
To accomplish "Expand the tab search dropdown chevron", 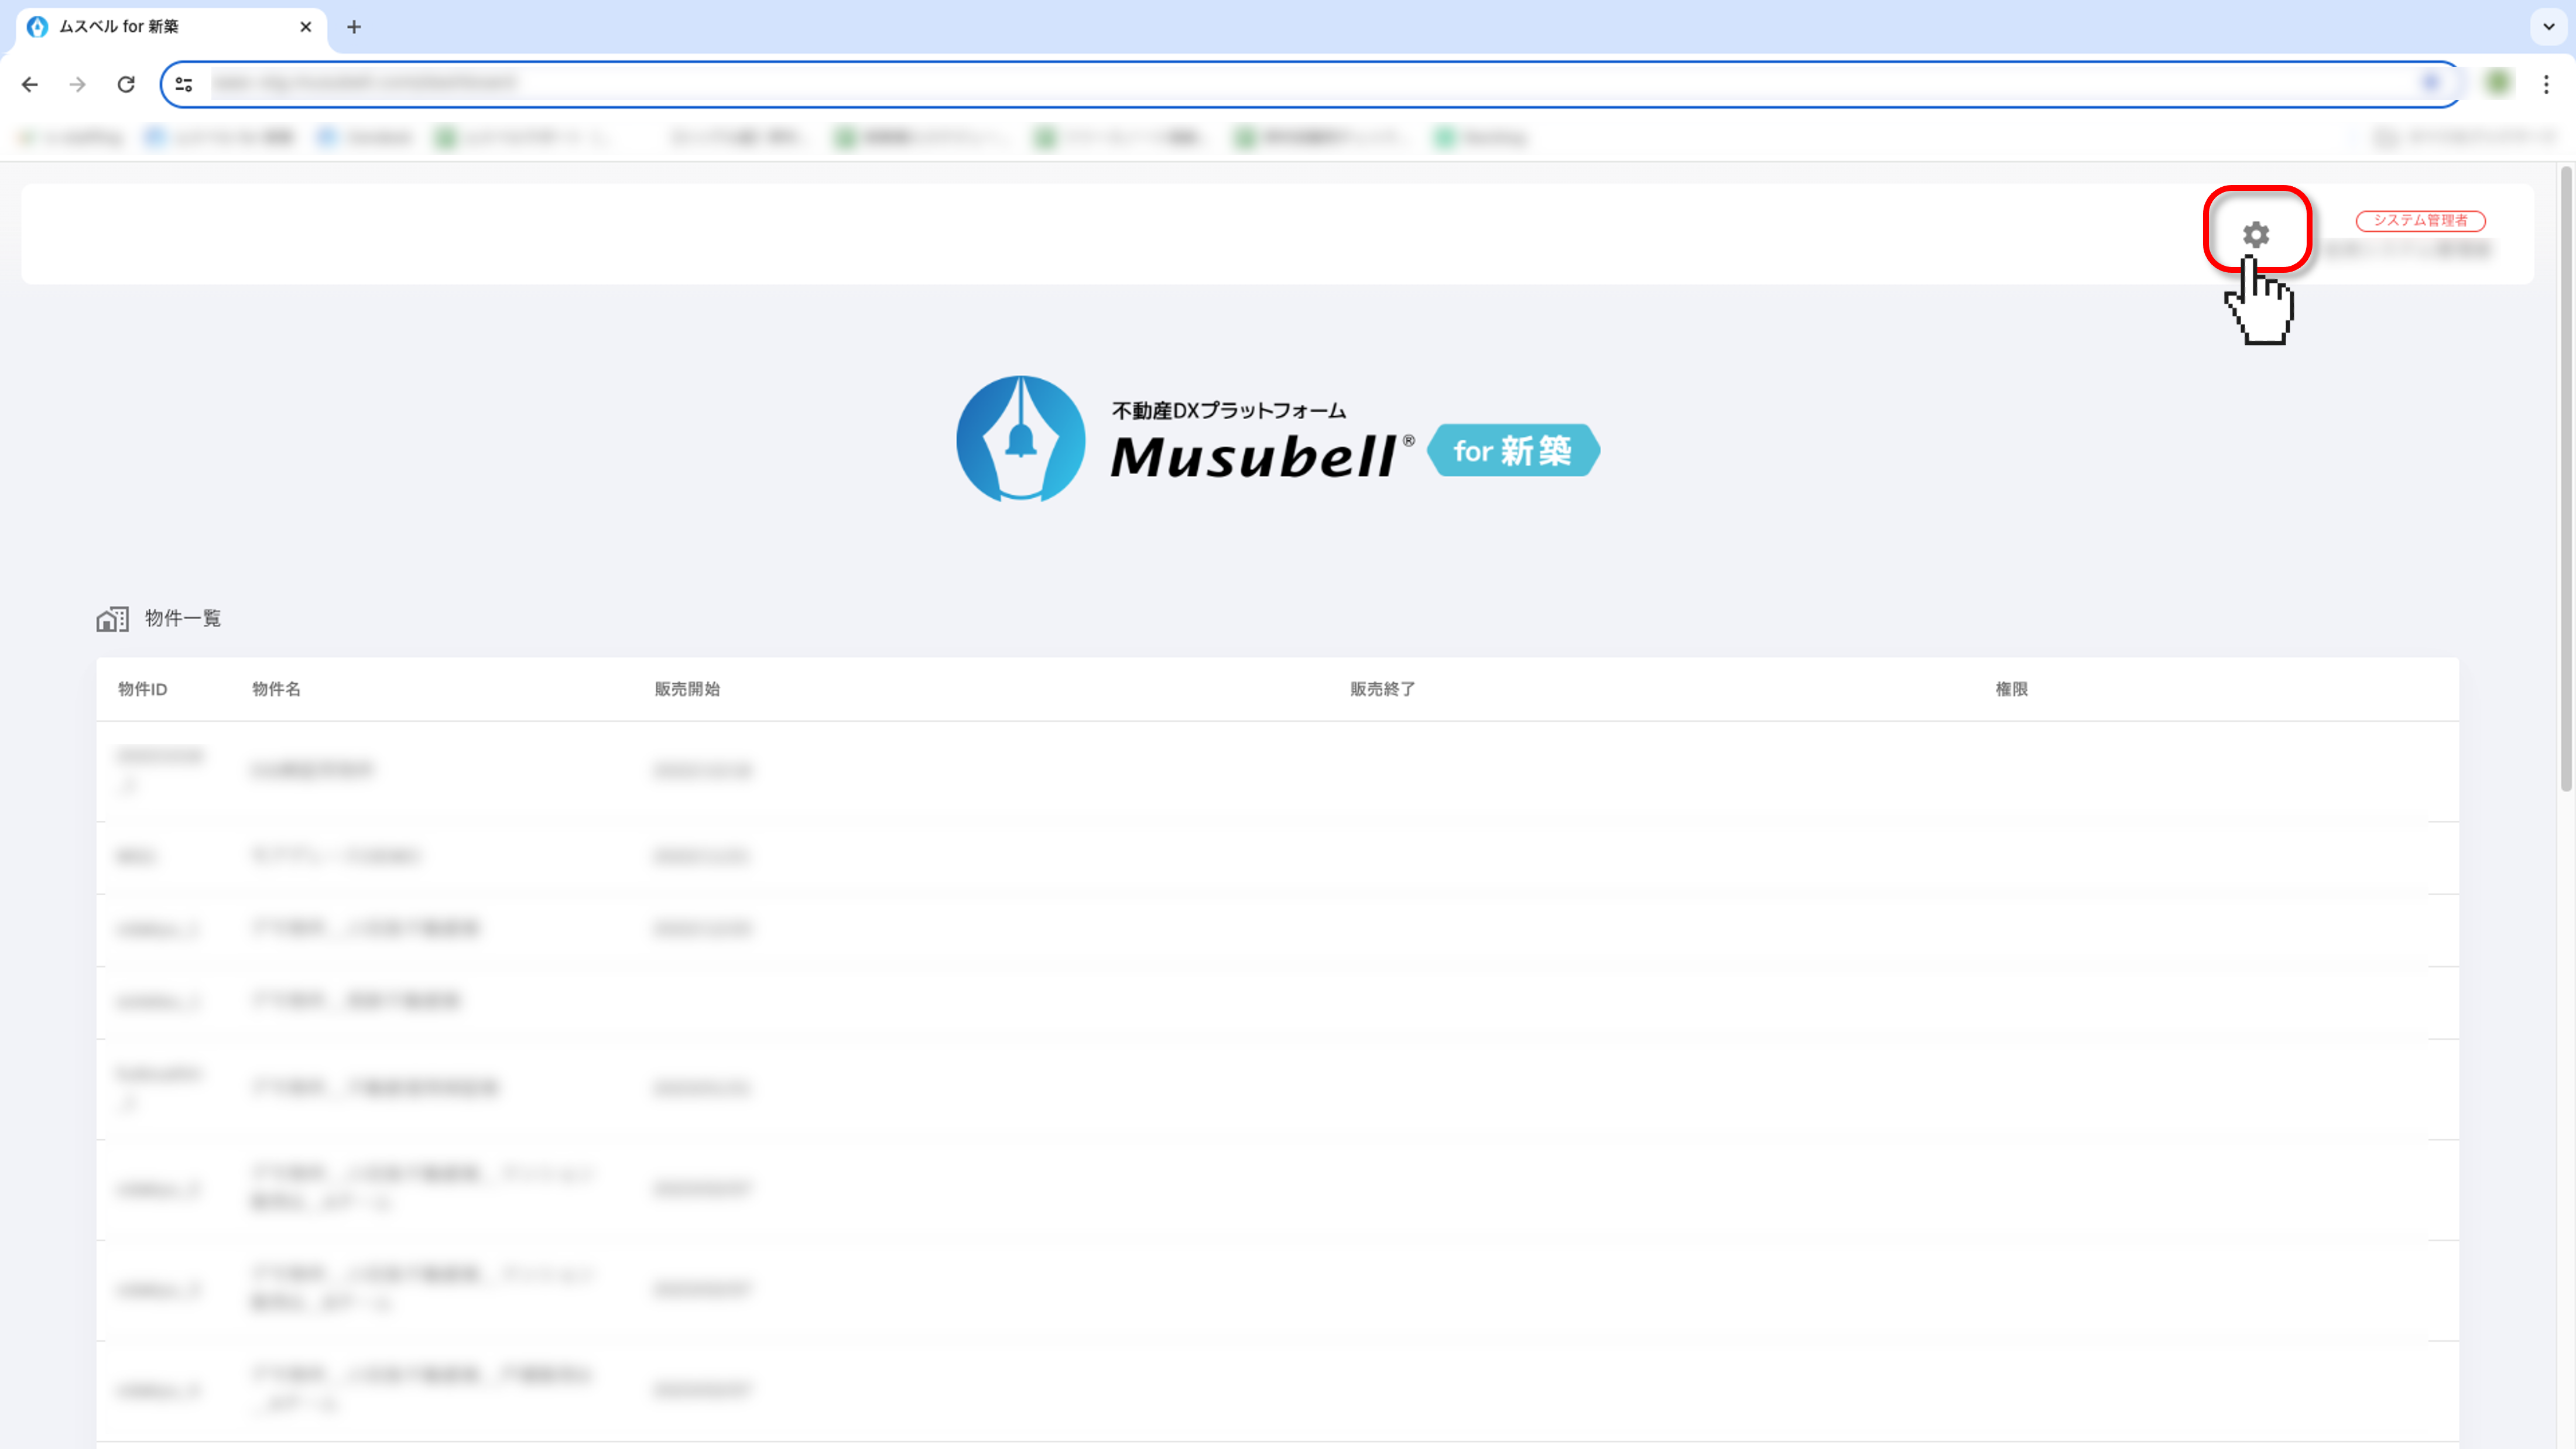I will point(2549,27).
